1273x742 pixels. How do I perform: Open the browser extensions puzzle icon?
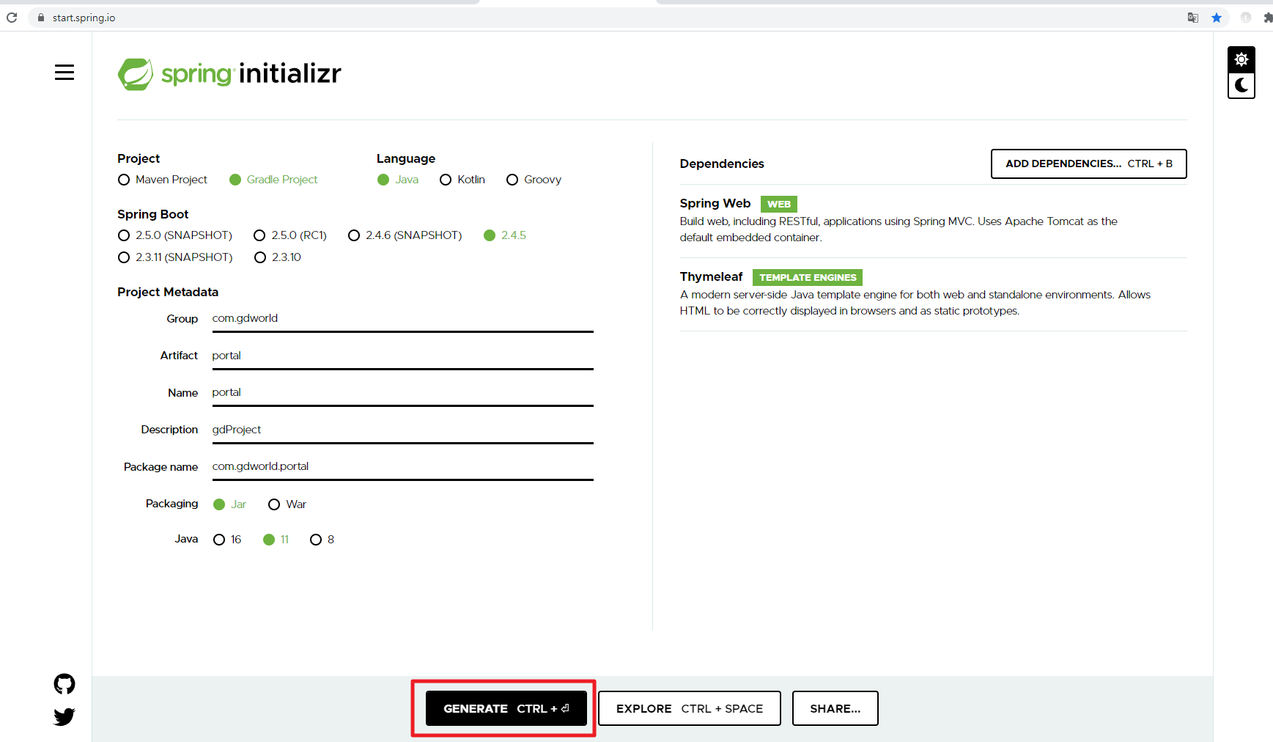[1268, 18]
